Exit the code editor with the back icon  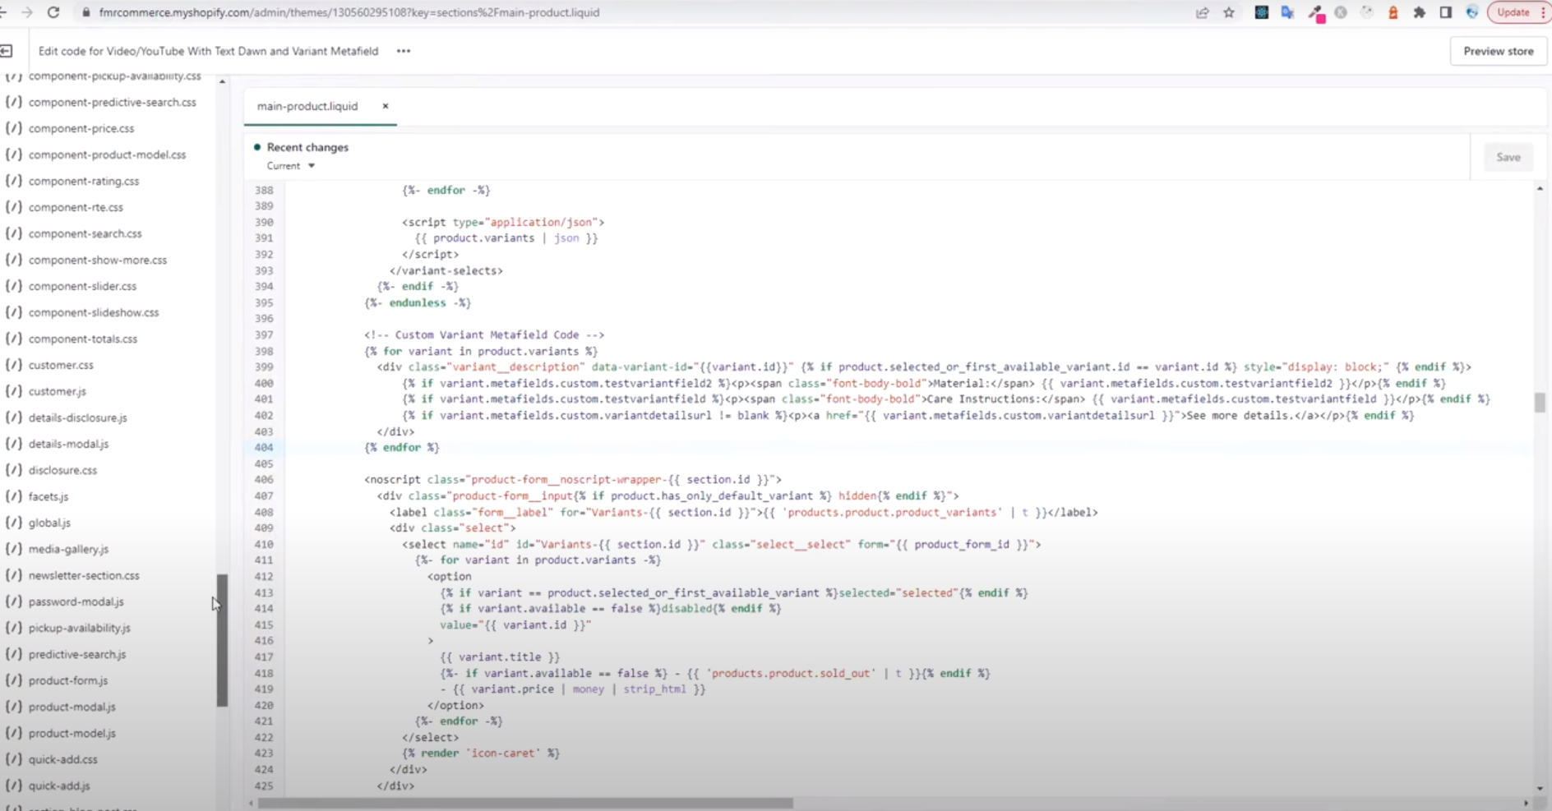click(7, 51)
